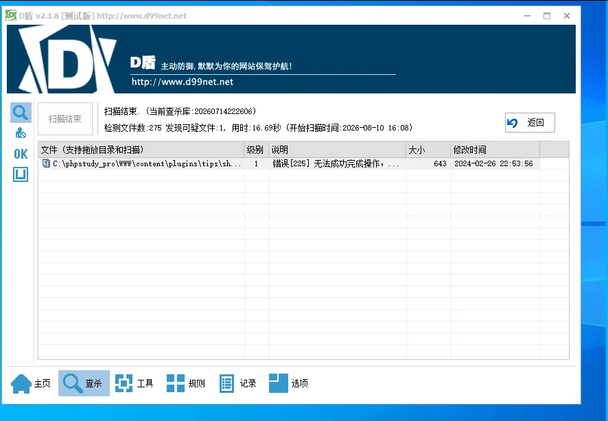Viewport: 608px width, 421px height.
Task: Click the square box icon in left sidebar
Action: [x=21, y=174]
